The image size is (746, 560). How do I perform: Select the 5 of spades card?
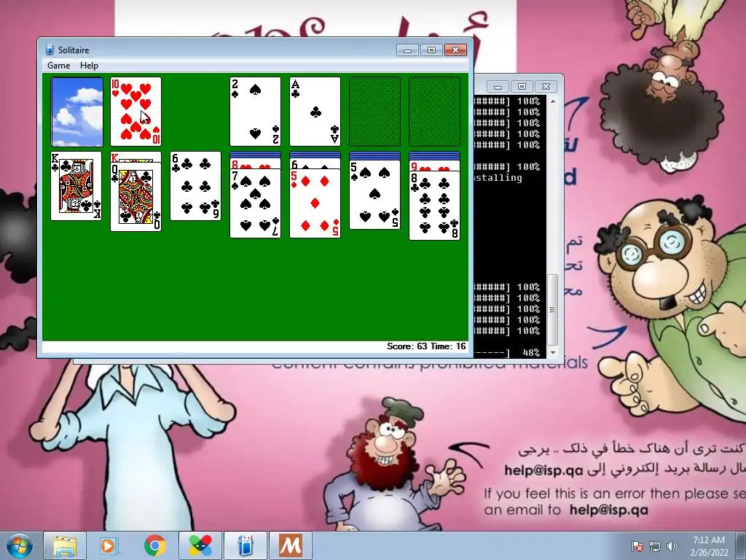click(x=375, y=195)
